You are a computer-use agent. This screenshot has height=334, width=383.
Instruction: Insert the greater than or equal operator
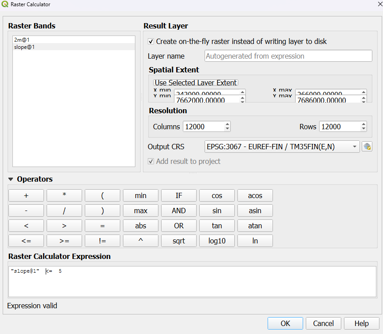coord(64,241)
